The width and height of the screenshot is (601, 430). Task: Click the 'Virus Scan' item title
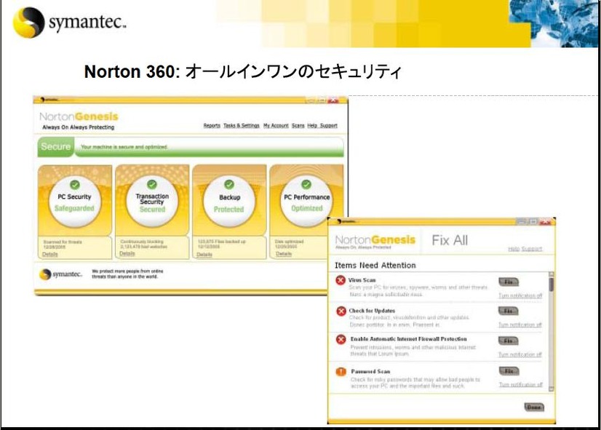point(362,280)
